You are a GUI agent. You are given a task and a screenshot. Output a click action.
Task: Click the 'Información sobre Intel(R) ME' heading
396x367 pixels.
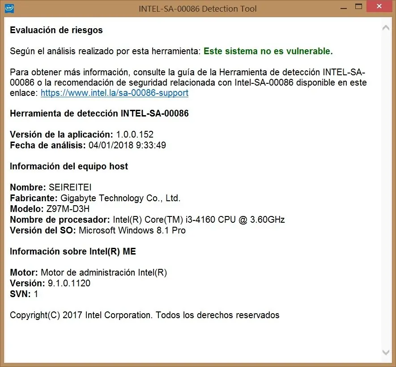tap(73, 251)
